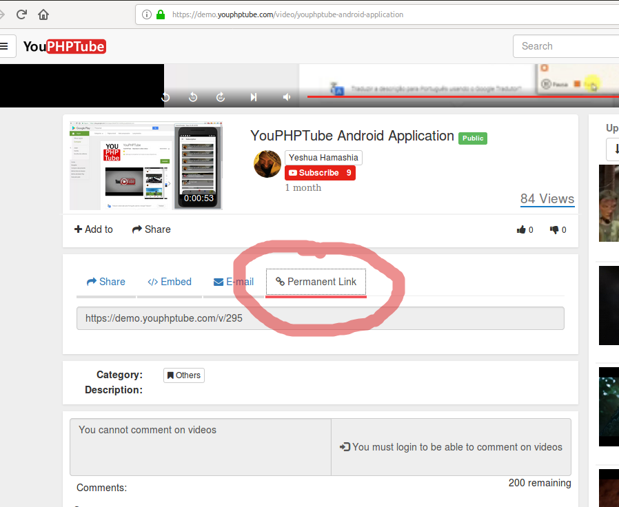Image resolution: width=619 pixels, height=507 pixels.
Task: Open the first up-next video thumbnail
Action: (609, 203)
